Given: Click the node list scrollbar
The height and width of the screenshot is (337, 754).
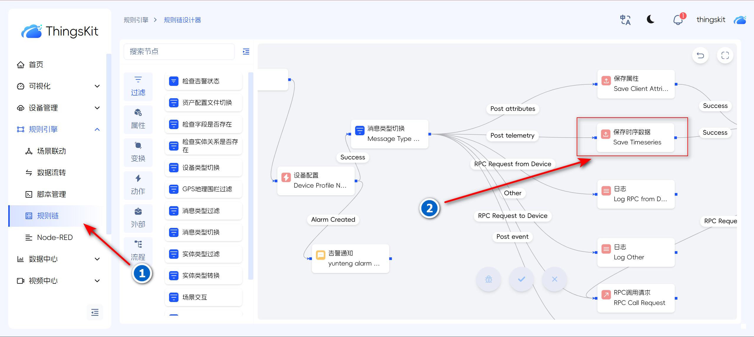Looking at the screenshot, I should click(251, 176).
